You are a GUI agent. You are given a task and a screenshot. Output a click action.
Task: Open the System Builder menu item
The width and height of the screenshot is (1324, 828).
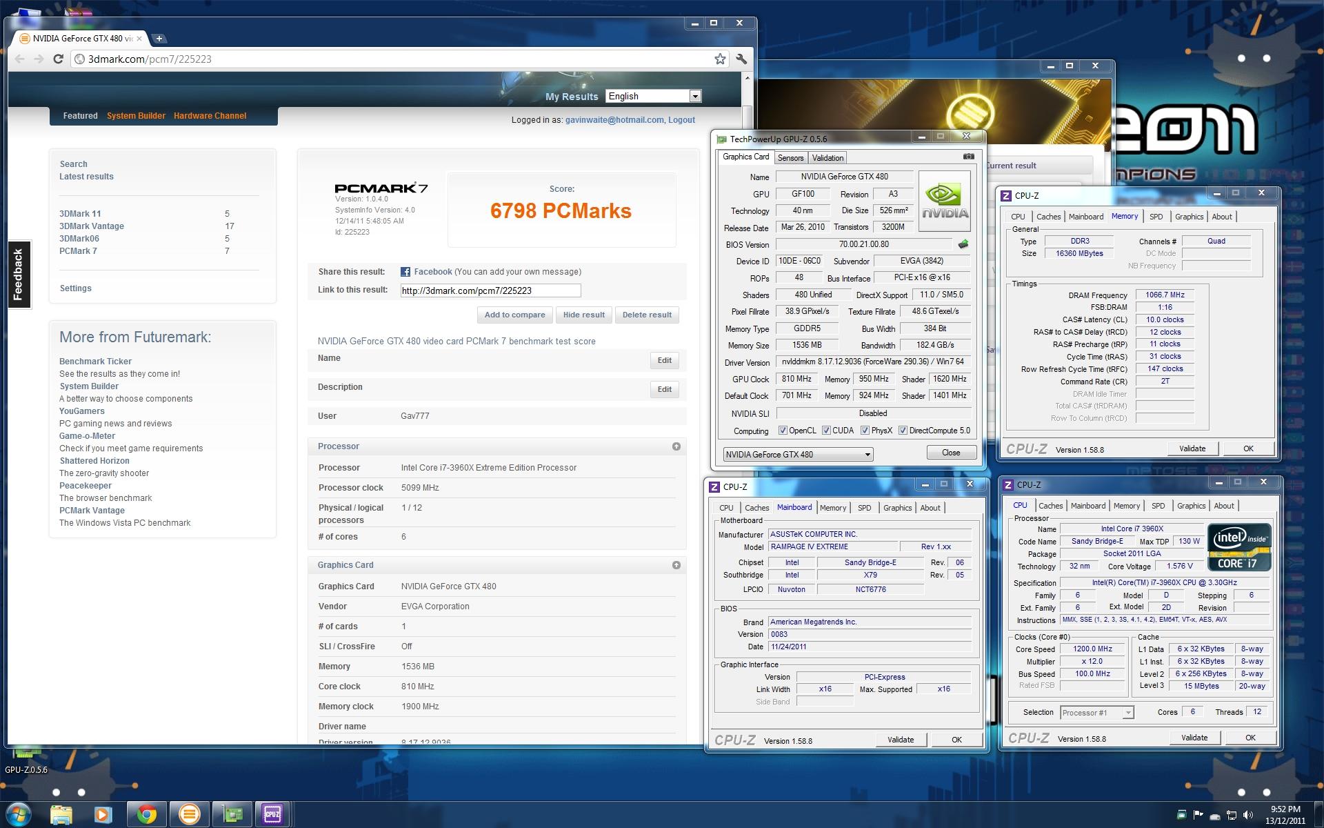click(136, 116)
